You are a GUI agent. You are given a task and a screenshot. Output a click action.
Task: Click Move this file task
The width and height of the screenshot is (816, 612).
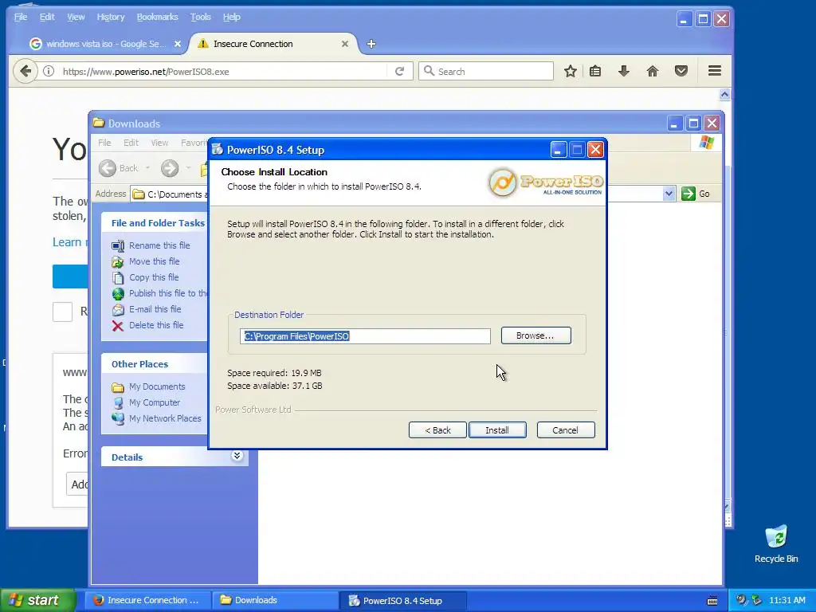pos(154,261)
